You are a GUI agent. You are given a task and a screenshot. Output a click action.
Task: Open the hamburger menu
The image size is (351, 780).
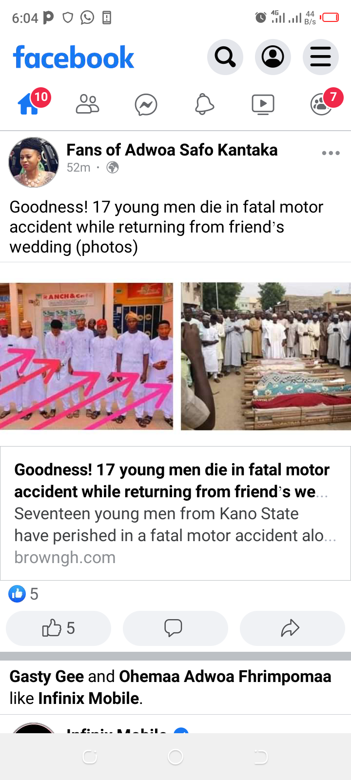point(320,57)
